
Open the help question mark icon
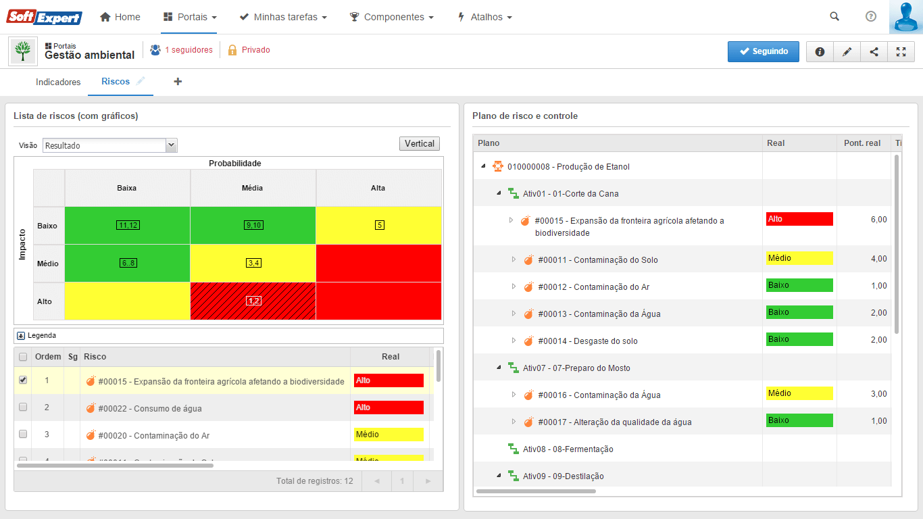[x=871, y=17]
